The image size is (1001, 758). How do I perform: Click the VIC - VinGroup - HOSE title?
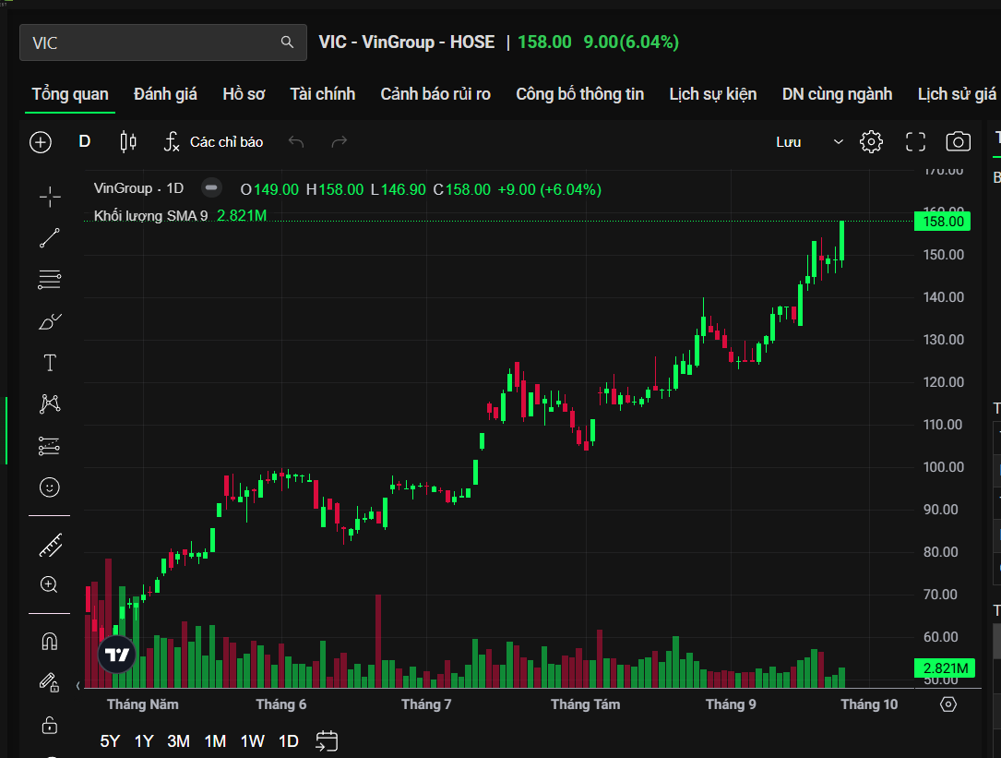[407, 42]
